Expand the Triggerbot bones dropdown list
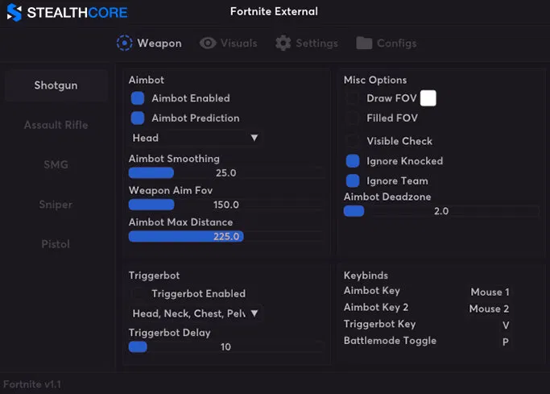The height and width of the screenshot is (394, 550). click(195, 313)
